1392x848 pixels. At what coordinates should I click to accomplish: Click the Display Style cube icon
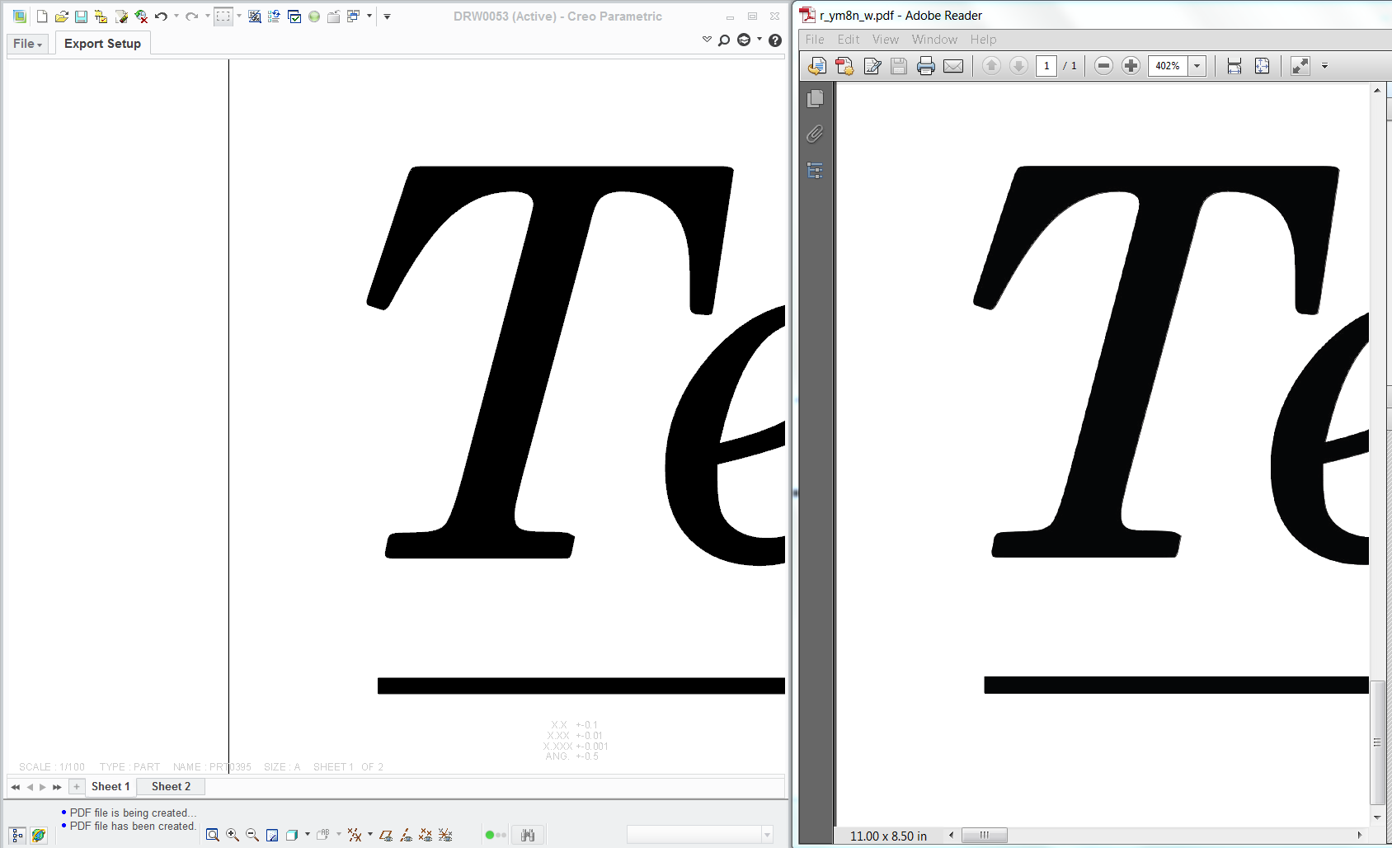292,835
